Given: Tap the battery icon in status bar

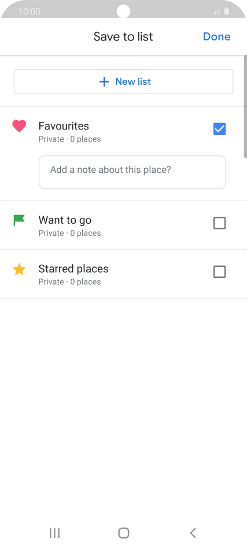Looking at the screenshot, I should (x=227, y=11).
